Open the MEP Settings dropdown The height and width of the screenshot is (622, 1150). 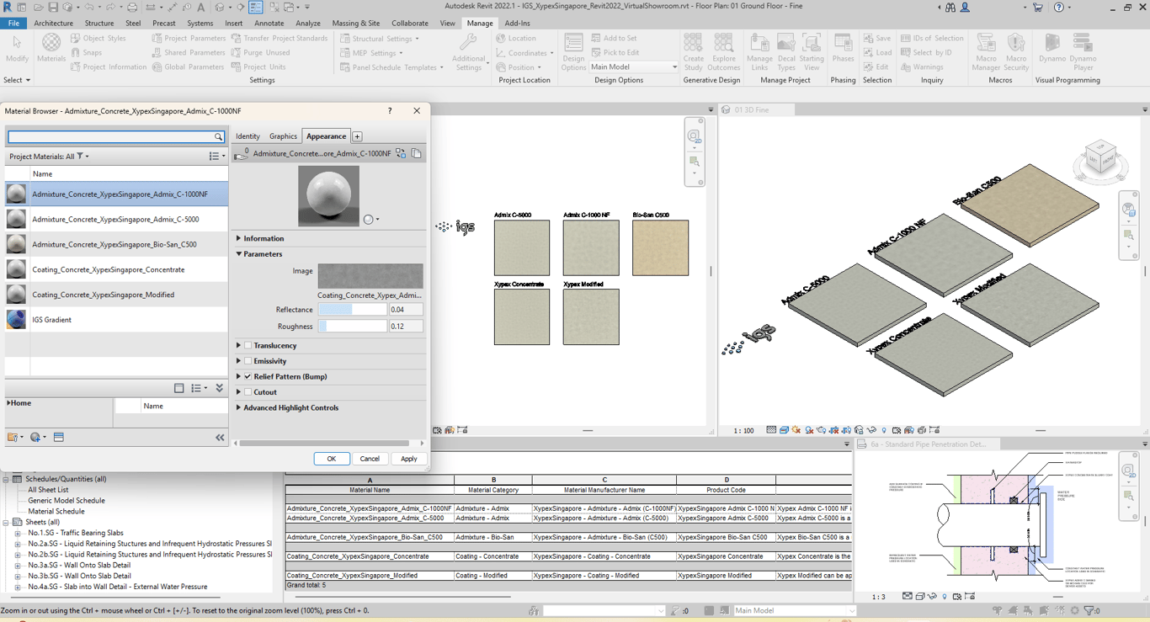tap(371, 52)
